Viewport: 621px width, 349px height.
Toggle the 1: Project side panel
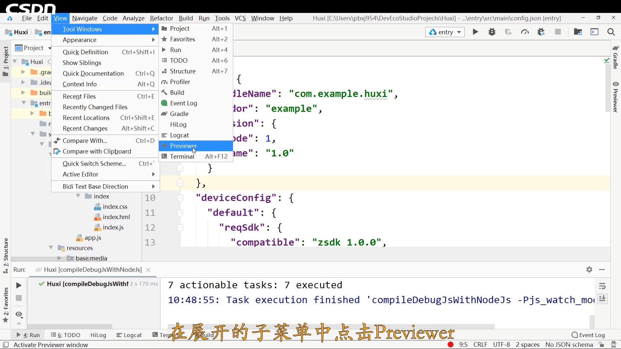coord(5,61)
